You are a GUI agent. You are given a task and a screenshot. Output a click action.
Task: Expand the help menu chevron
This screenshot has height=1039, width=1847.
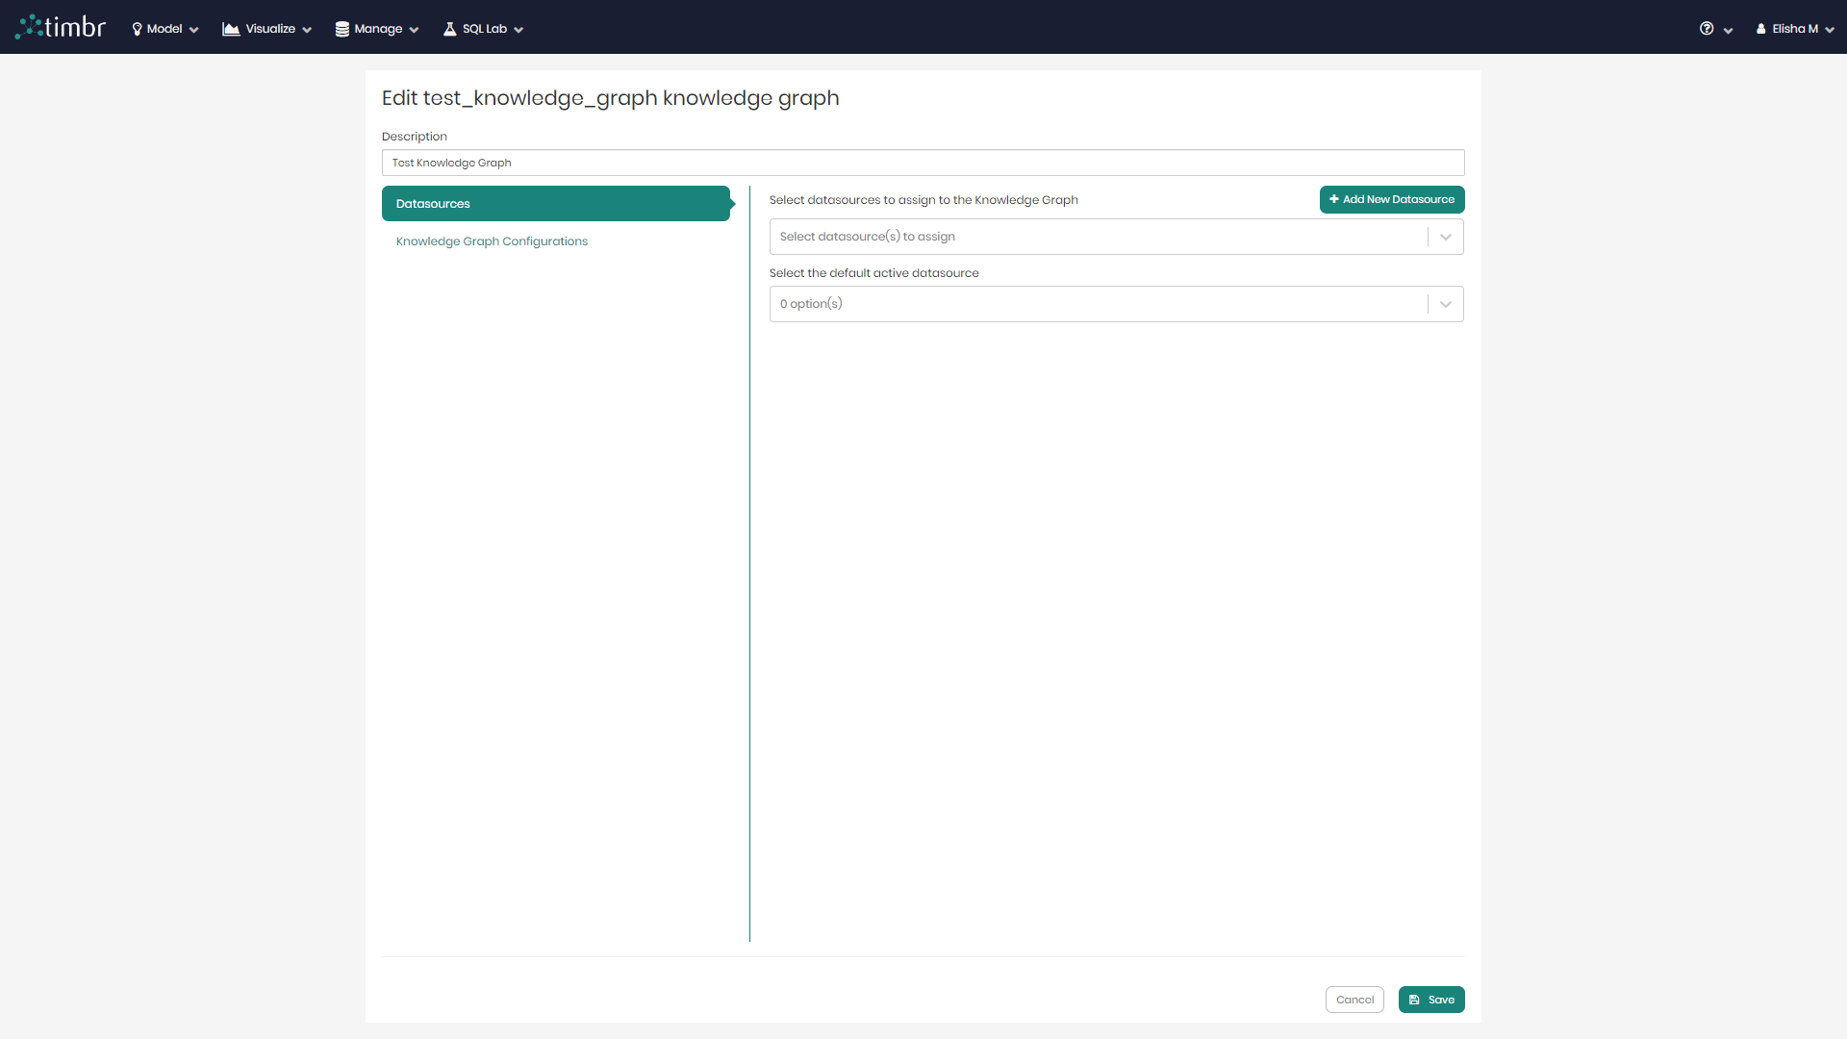click(1729, 30)
